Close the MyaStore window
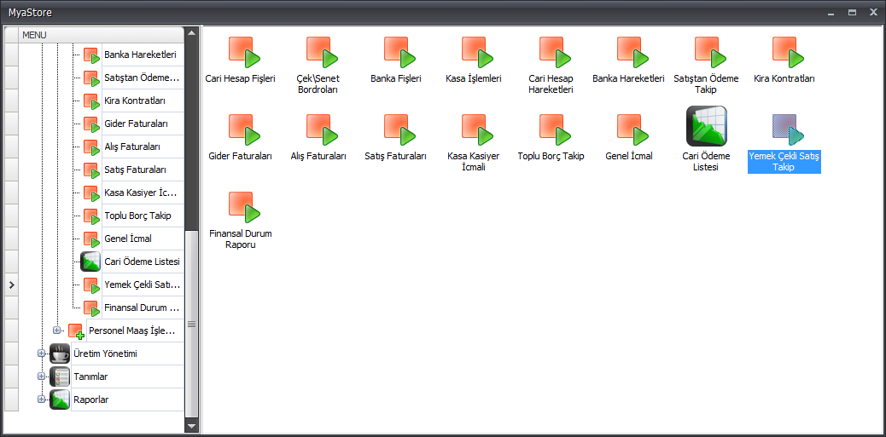This screenshot has width=886, height=437. point(873,12)
